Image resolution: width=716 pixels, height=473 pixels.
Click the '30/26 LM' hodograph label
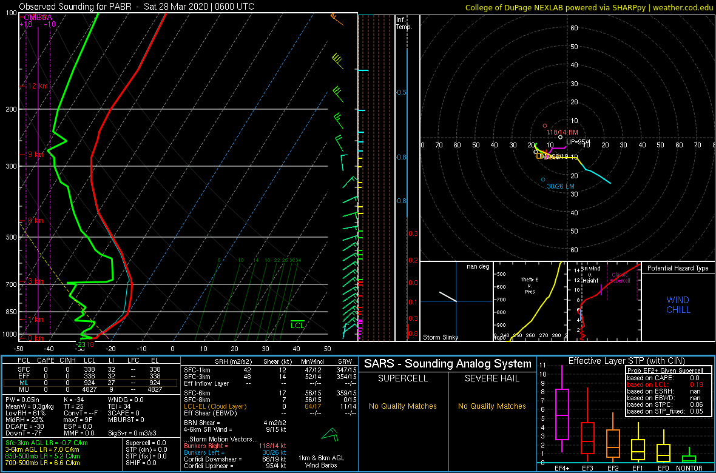click(560, 186)
